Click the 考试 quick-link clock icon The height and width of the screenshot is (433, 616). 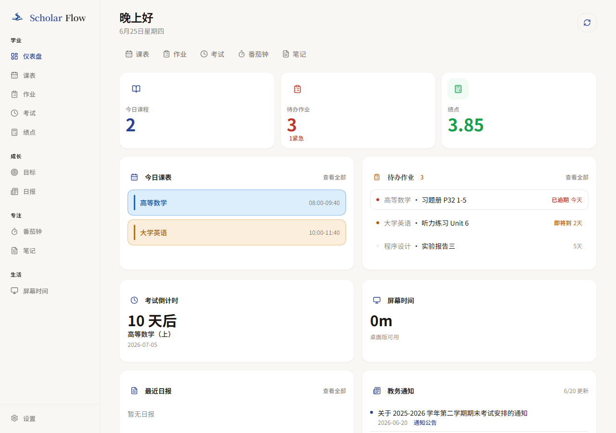tap(204, 54)
